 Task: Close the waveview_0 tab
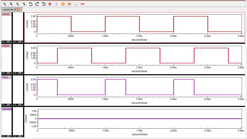[x=18, y=10]
